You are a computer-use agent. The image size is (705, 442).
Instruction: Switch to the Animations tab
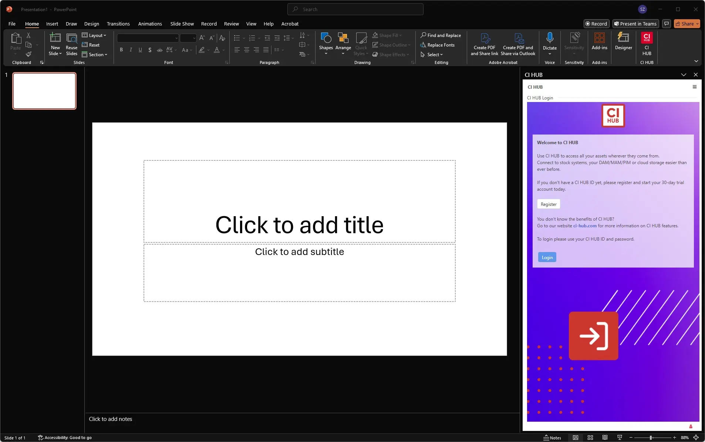coord(150,24)
